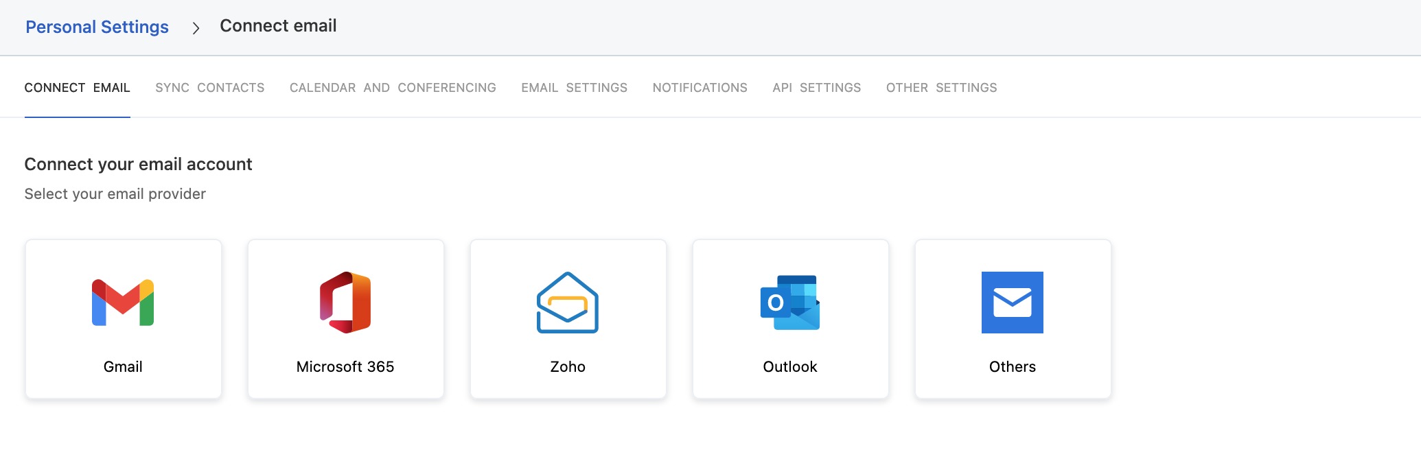Click the Microsoft 365 Office logo
Screen dimensions: 1421x461
[x=345, y=303]
